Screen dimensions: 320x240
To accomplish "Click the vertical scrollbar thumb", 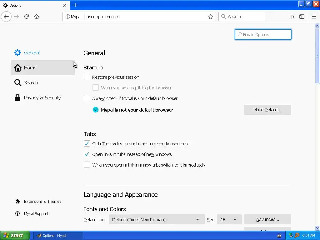I will 317,56.
